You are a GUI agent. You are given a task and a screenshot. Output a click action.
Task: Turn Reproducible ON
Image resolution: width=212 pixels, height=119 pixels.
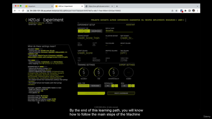[x=108, y=86]
